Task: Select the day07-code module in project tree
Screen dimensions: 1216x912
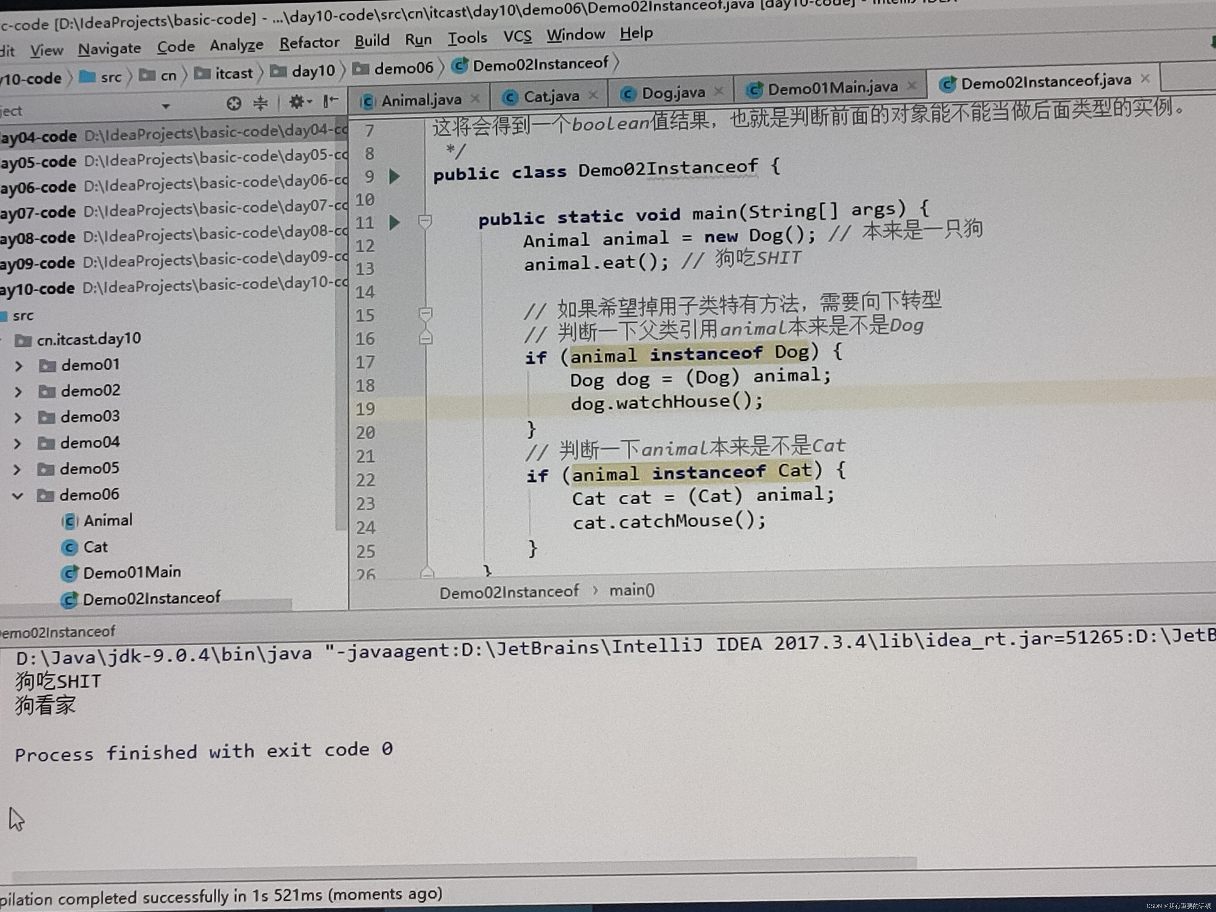Action: pyautogui.click(x=173, y=209)
